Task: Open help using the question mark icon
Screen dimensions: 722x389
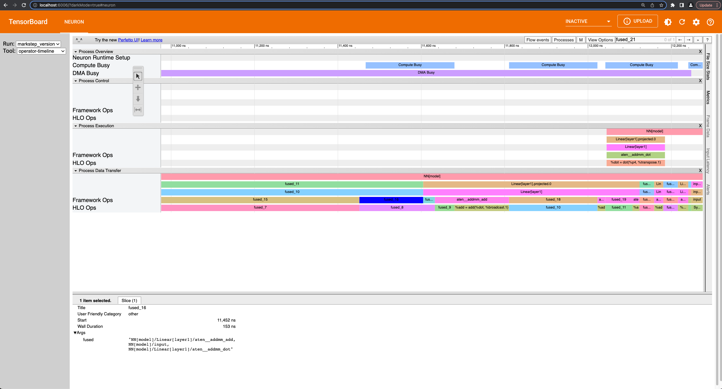Action: [x=710, y=22]
